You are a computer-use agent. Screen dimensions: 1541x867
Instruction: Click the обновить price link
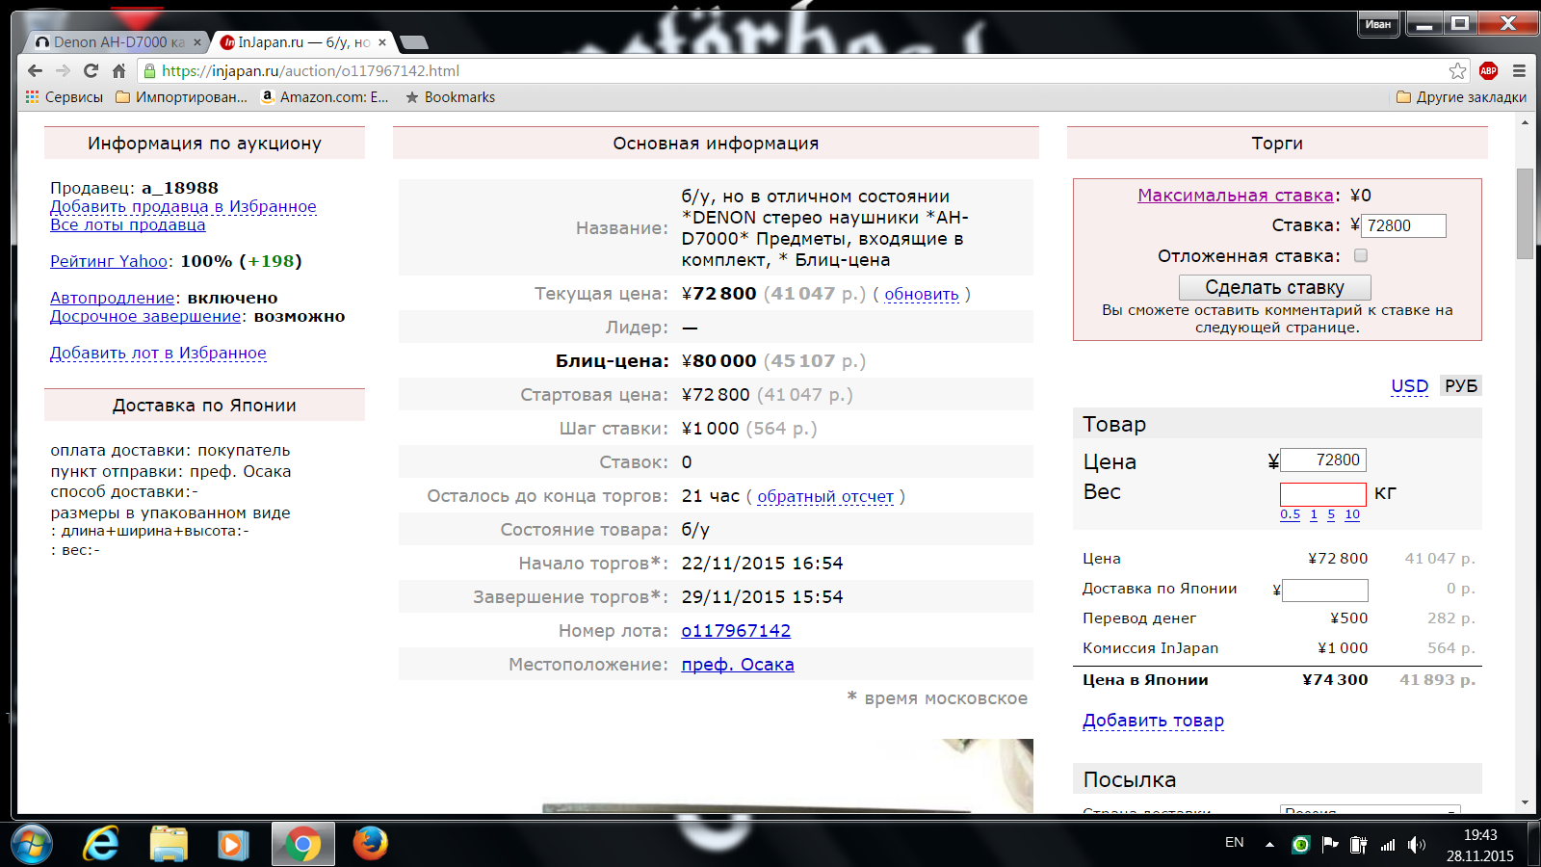922,294
